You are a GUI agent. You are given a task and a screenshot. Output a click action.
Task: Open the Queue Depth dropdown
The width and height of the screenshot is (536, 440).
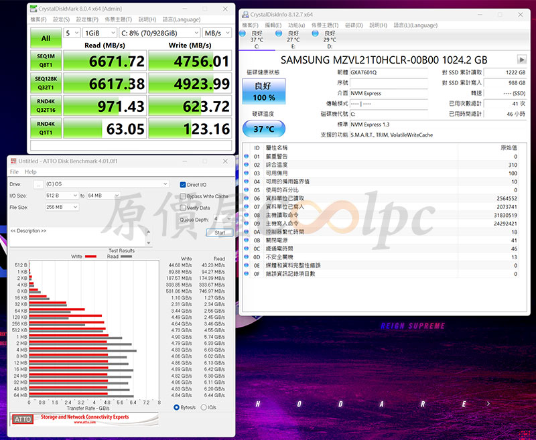pyautogui.click(x=222, y=218)
